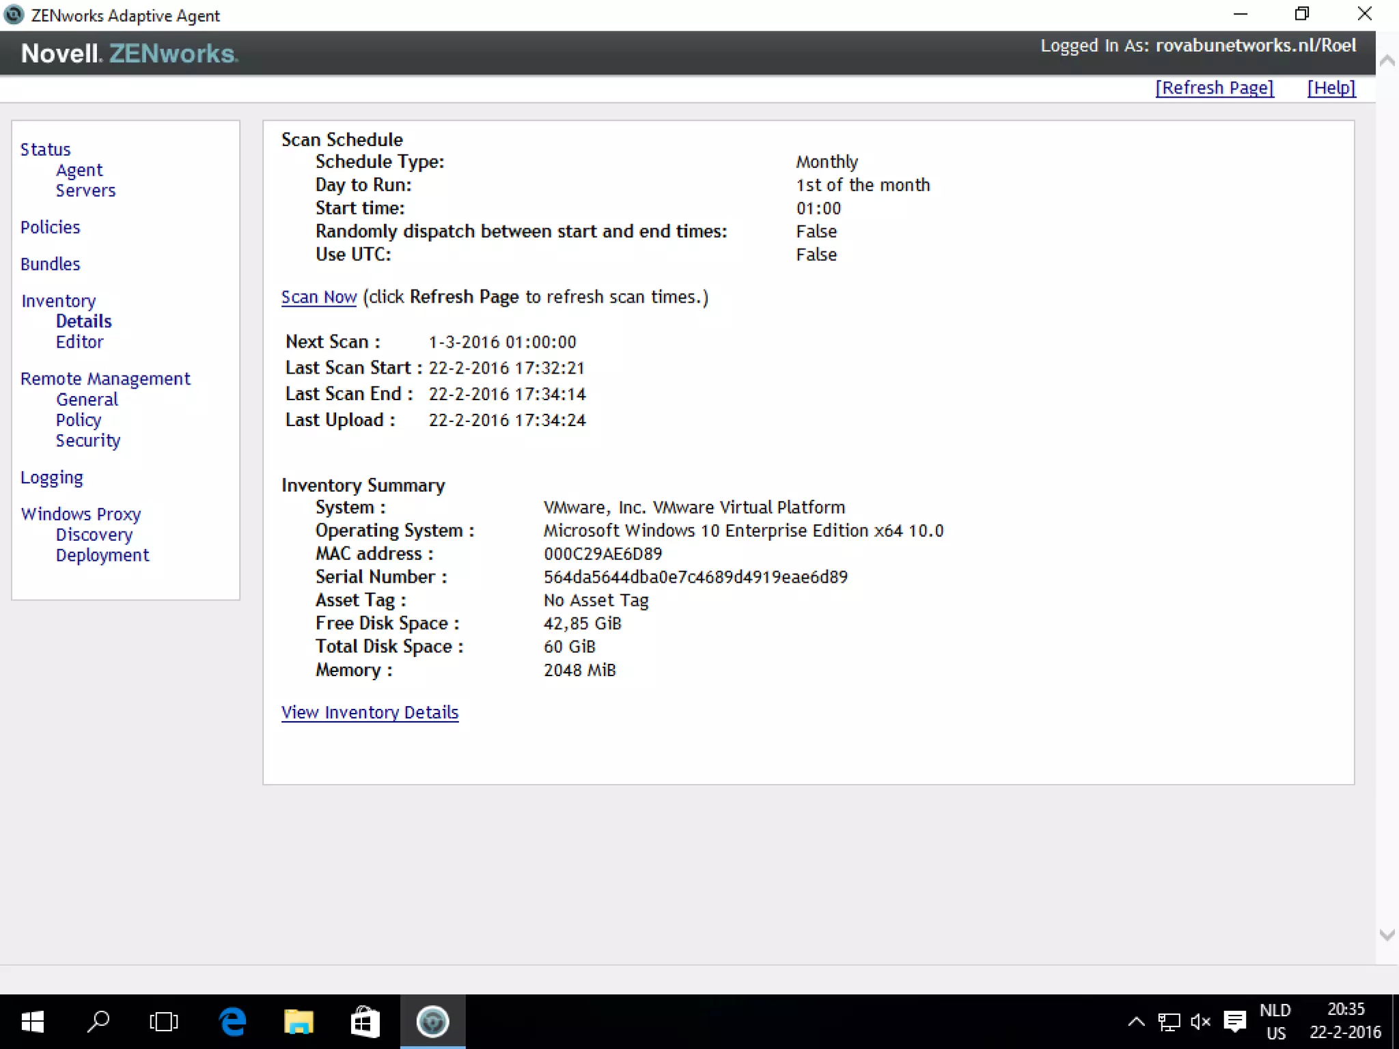Select Policy under Remote Management
Image resolution: width=1399 pixels, height=1049 pixels.
pyautogui.click(x=78, y=420)
